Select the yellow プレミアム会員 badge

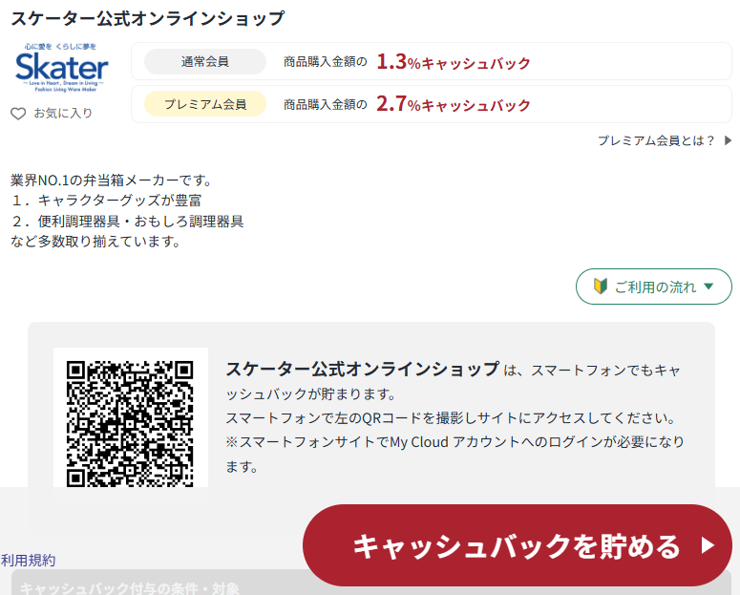pyautogui.click(x=204, y=104)
